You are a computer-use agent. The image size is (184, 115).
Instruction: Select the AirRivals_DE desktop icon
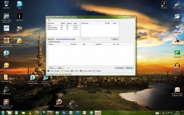(6, 91)
